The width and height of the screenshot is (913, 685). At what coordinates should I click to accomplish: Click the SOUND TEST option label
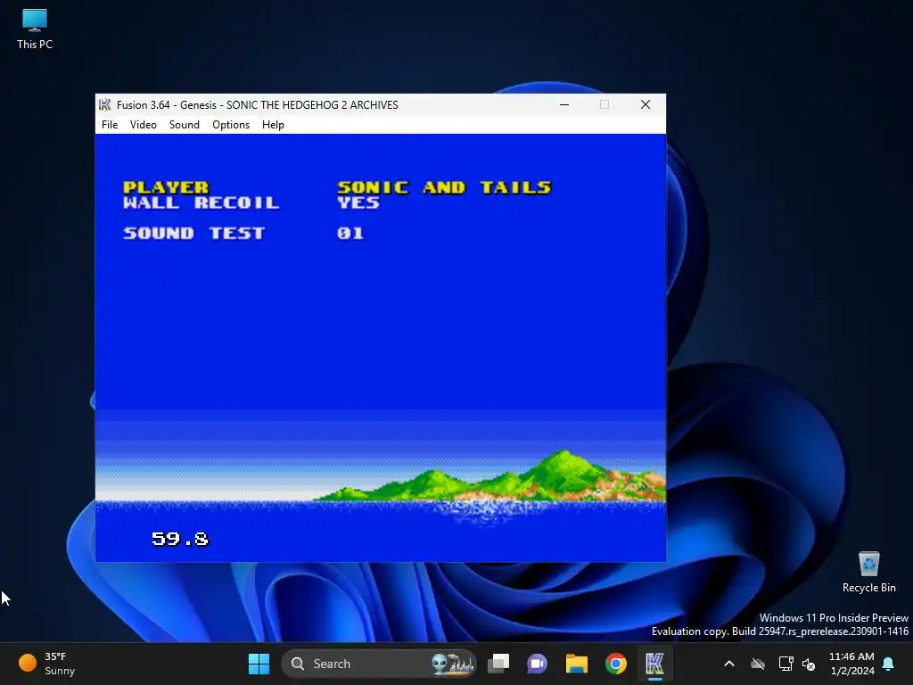193,233
